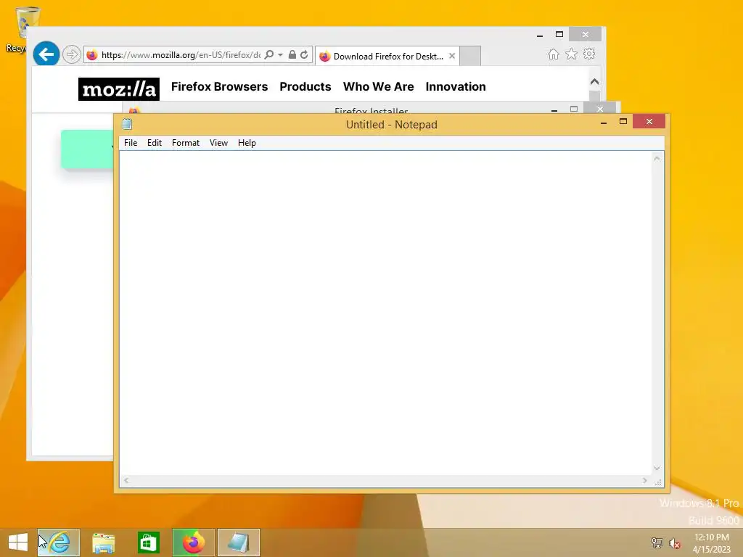Open File Explorer from the taskbar
Image resolution: width=743 pixels, height=557 pixels.
(x=103, y=542)
